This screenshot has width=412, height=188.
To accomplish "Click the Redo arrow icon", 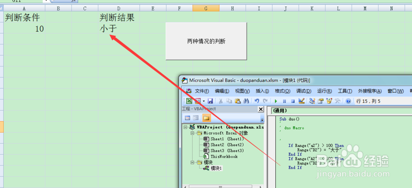I will [x=265, y=101].
